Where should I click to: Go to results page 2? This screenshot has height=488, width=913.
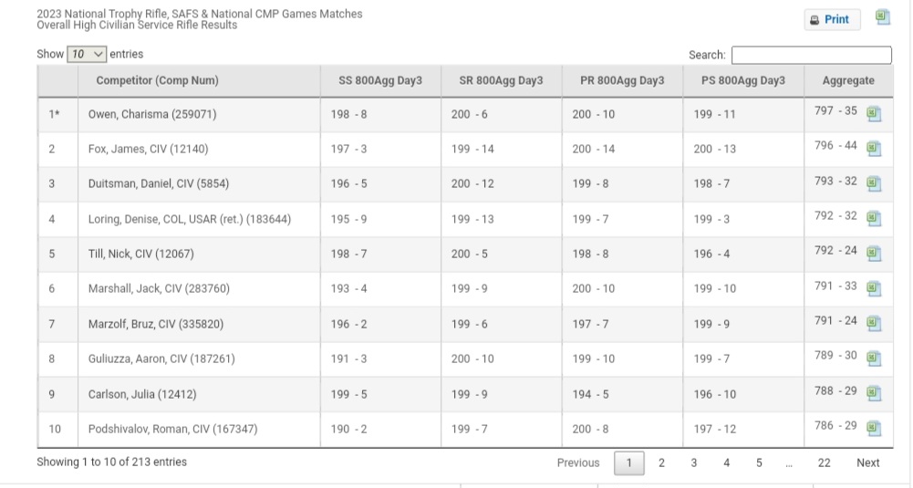(x=661, y=463)
